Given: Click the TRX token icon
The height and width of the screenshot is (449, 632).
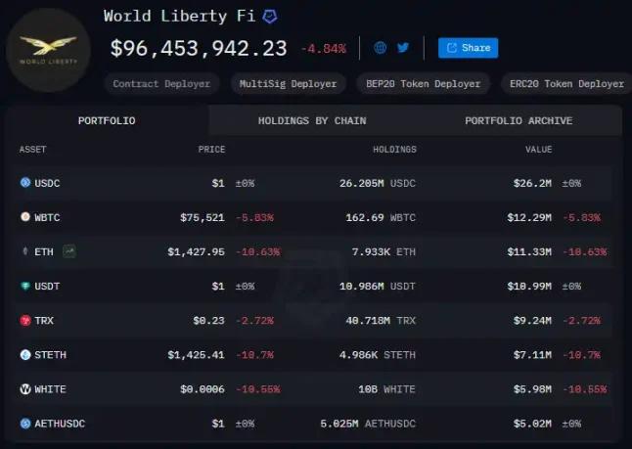Looking at the screenshot, I should click(x=25, y=320).
